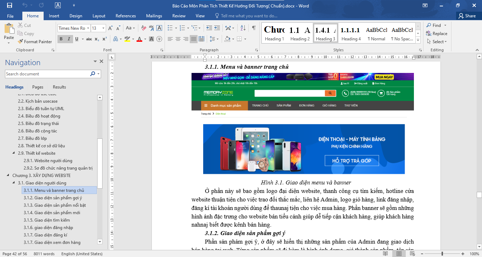This screenshot has height=257, width=482.
Task: Collapse Chương 3. XÂY DỰNG WEBSITE heading
Action: click(x=8, y=176)
